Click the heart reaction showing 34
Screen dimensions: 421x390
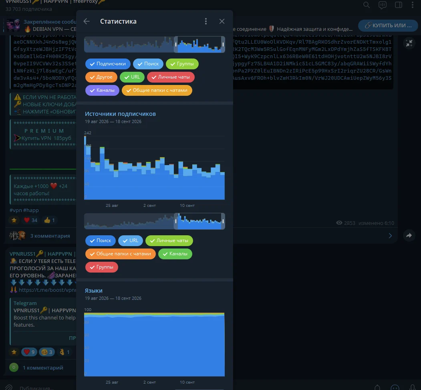click(30, 220)
